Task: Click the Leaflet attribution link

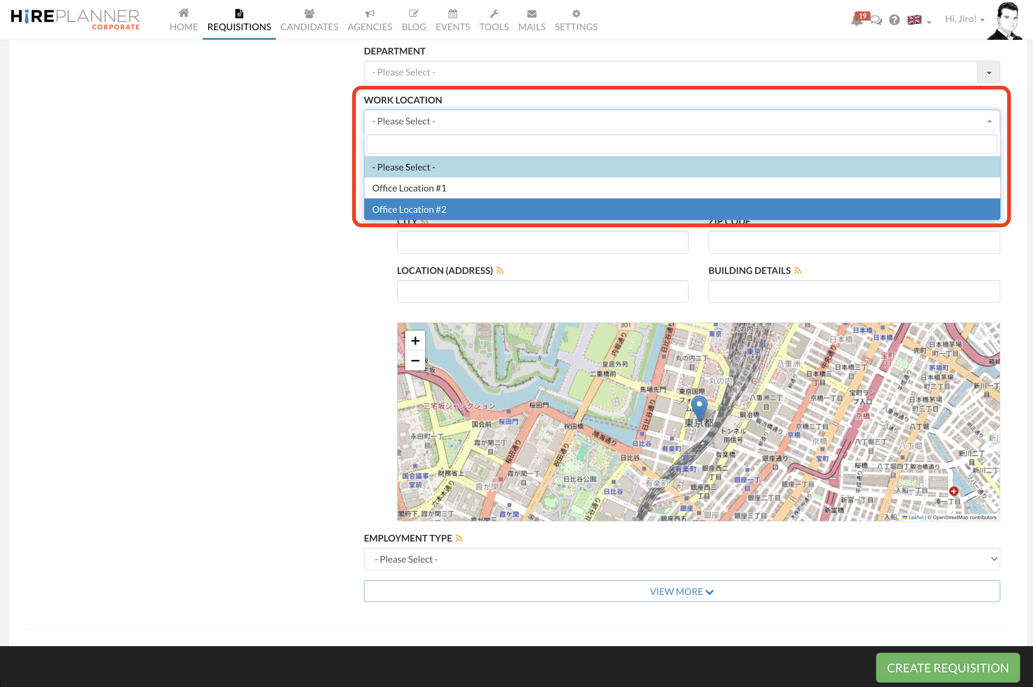Action: (915, 517)
